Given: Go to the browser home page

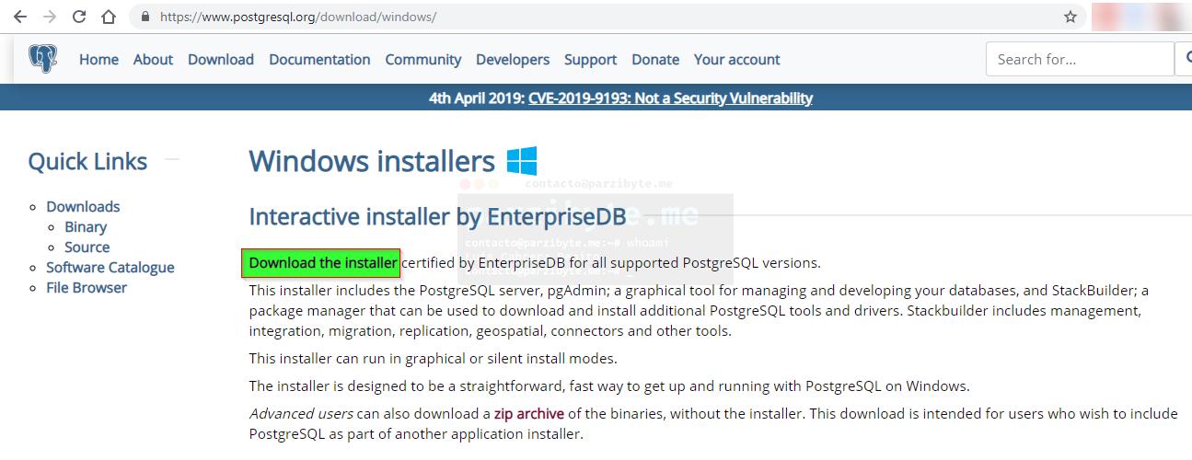Looking at the screenshot, I should [x=109, y=17].
